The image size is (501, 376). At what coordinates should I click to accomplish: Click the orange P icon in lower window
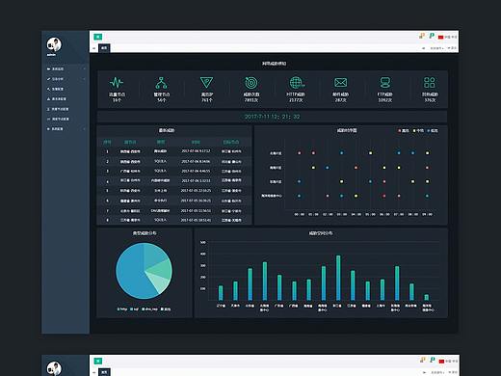(x=423, y=360)
